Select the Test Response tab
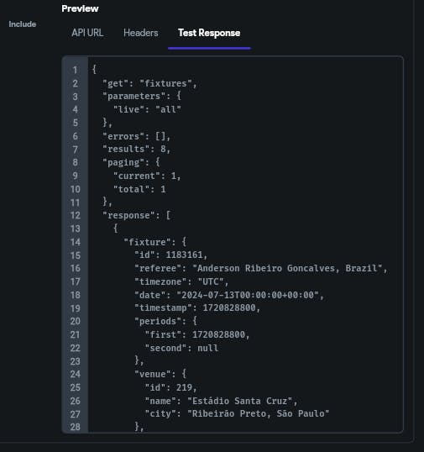Viewport: 424px width, 452px height. 209,33
